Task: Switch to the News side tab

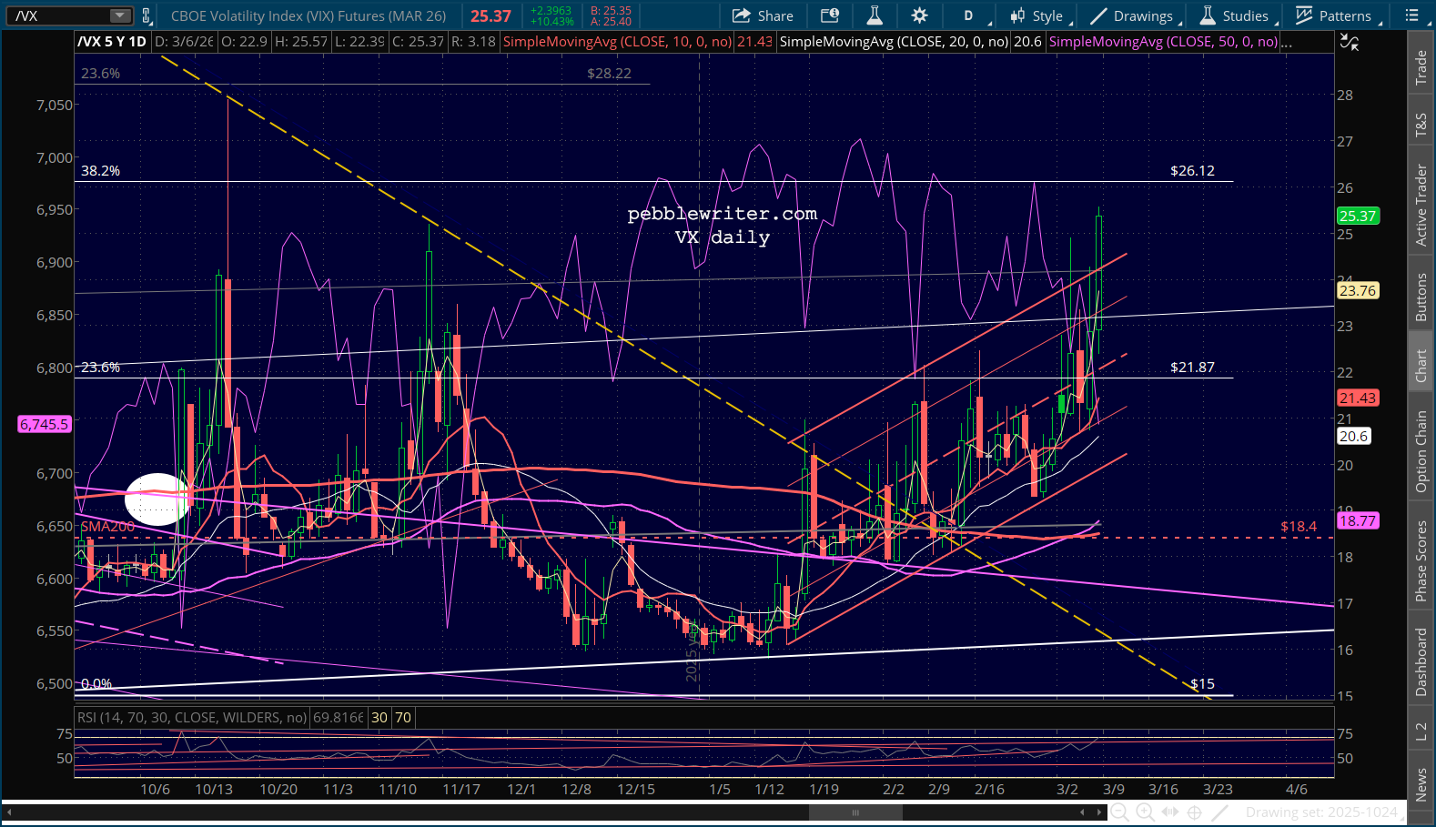Action: 1421,784
